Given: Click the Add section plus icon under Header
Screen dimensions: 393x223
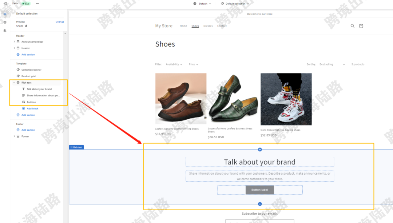Looking at the screenshot, I should (18, 54).
